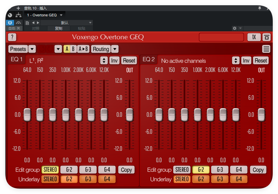
Task: Go to previous preset with left arrow
Action: [33, 23]
